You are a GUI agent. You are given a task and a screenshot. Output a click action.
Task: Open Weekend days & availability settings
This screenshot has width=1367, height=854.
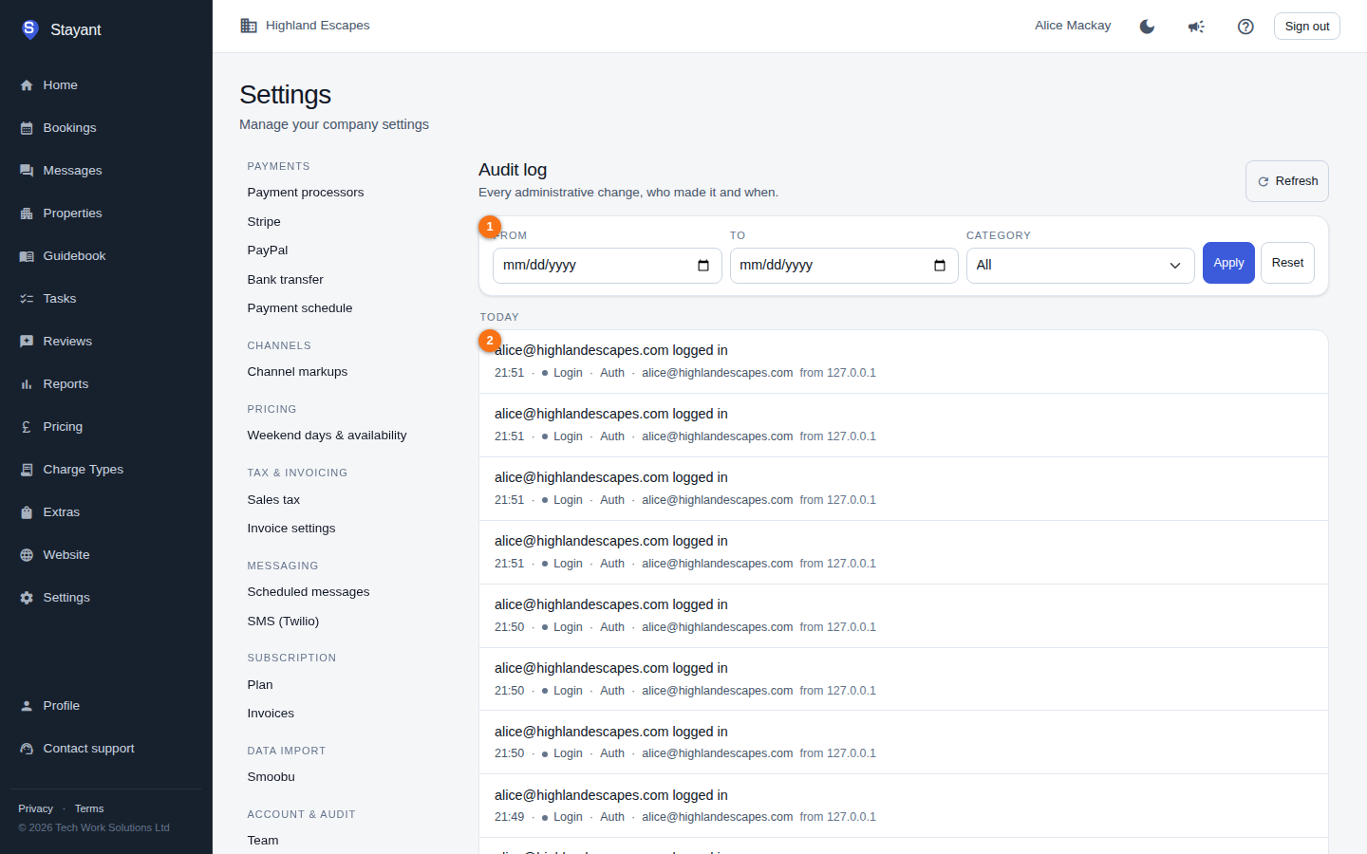coord(327,436)
